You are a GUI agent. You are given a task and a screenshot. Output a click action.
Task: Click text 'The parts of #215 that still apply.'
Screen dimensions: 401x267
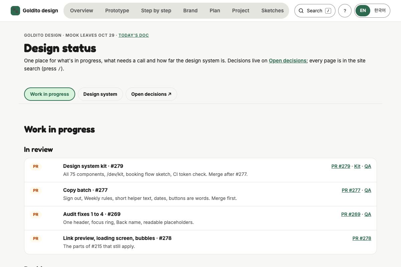click(99, 246)
